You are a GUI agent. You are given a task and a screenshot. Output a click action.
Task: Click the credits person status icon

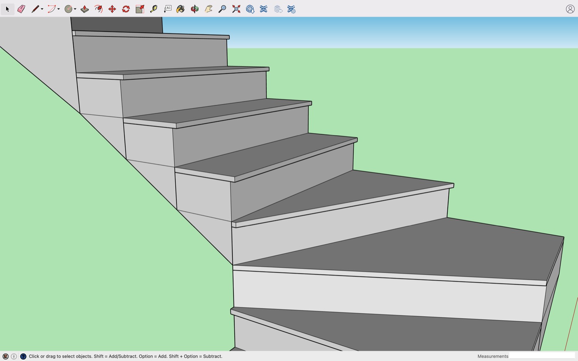click(14, 356)
